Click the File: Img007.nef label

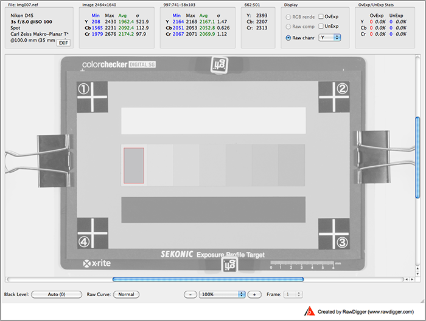(x=23, y=5)
